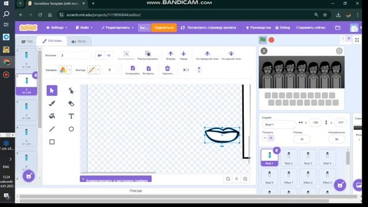Pick the Eraser tool
The width and height of the screenshot is (368, 207).
click(x=71, y=103)
